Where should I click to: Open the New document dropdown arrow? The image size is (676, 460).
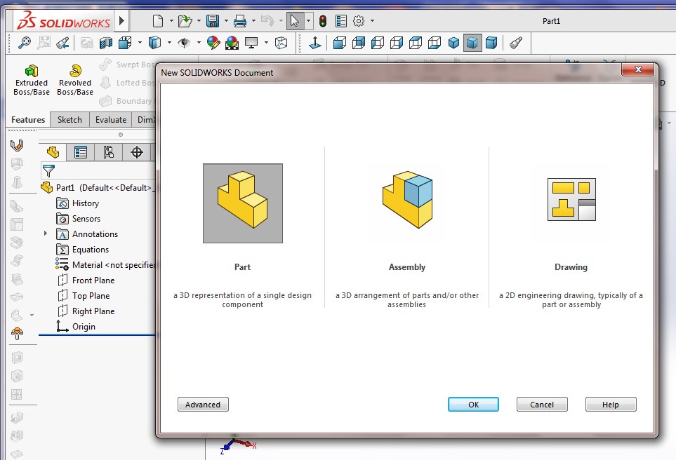(171, 20)
